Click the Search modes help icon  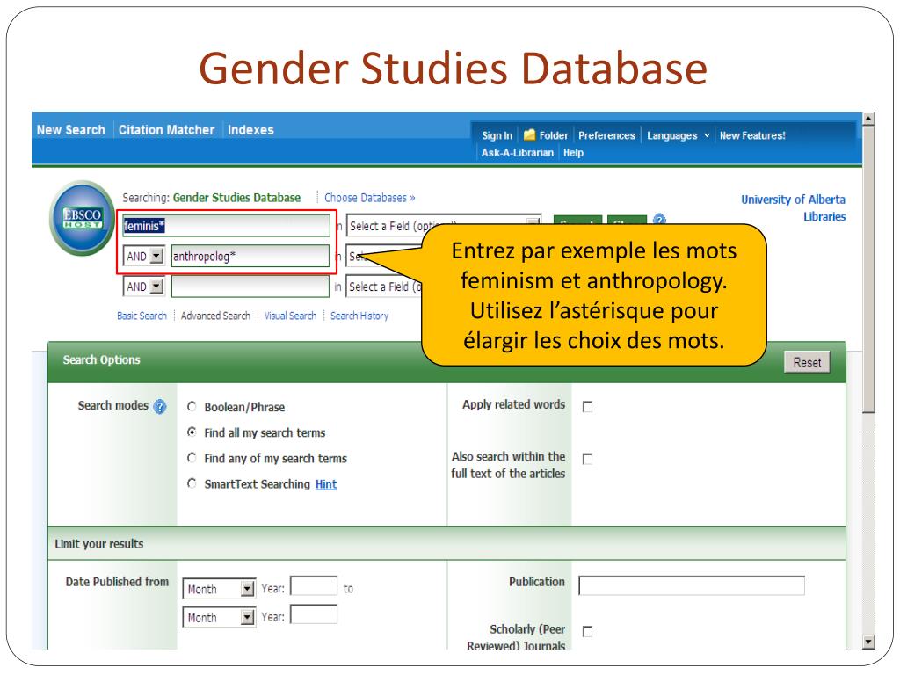[160, 406]
